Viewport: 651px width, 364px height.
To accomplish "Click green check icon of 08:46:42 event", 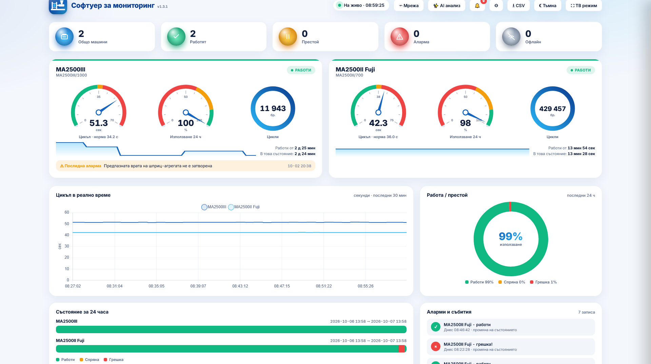I will 436,327.
